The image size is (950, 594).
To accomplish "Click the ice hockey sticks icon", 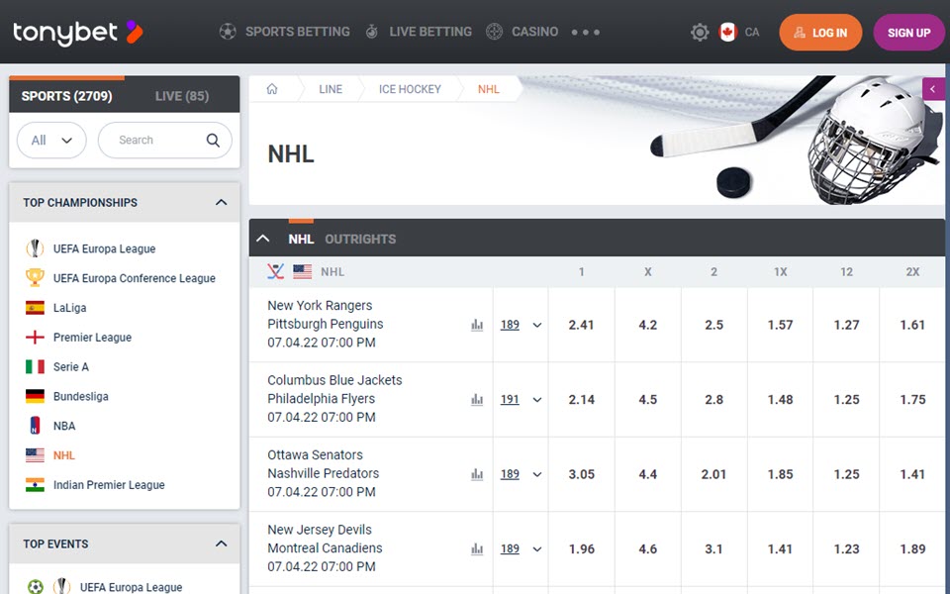I will pos(276,271).
